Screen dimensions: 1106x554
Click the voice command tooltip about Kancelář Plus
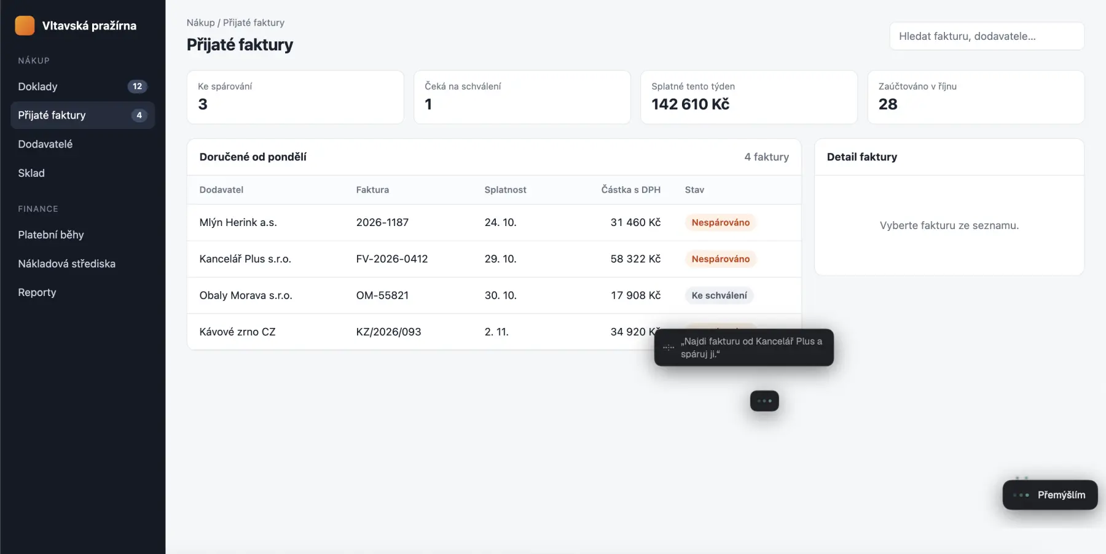coord(743,348)
